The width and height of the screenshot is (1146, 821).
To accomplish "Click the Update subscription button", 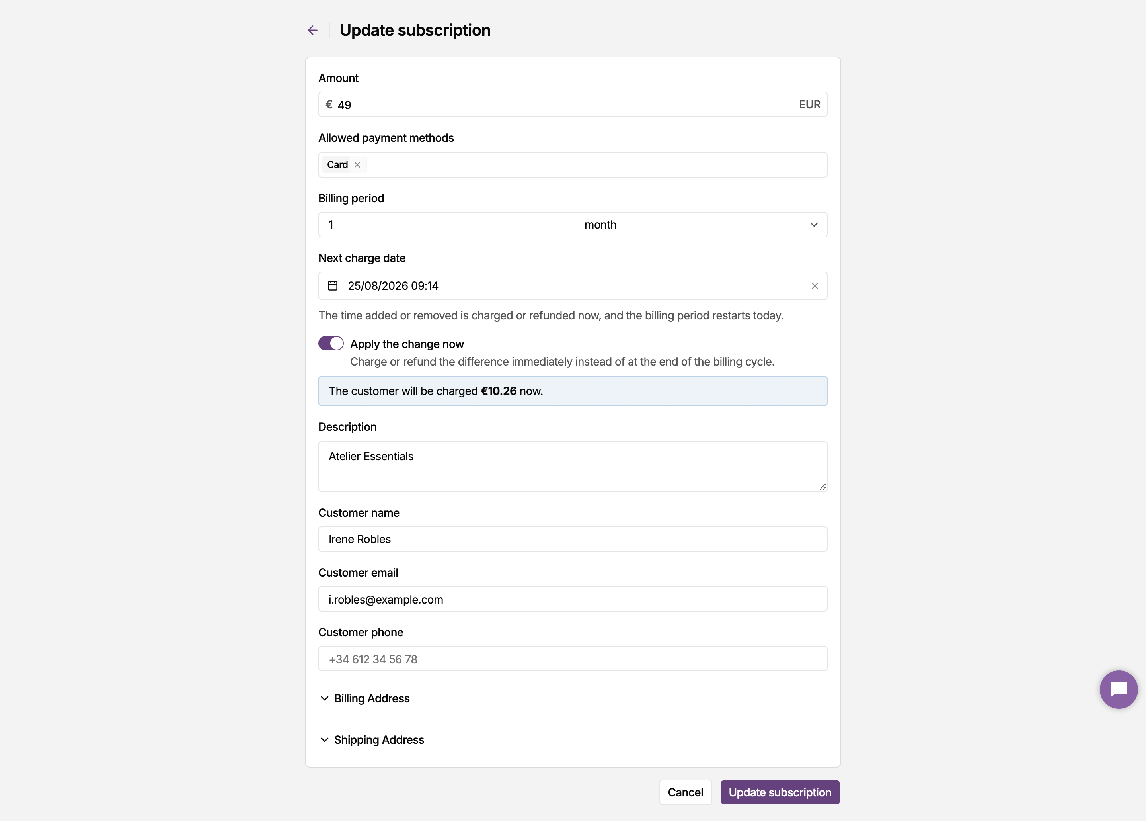I will [x=780, y=792].
